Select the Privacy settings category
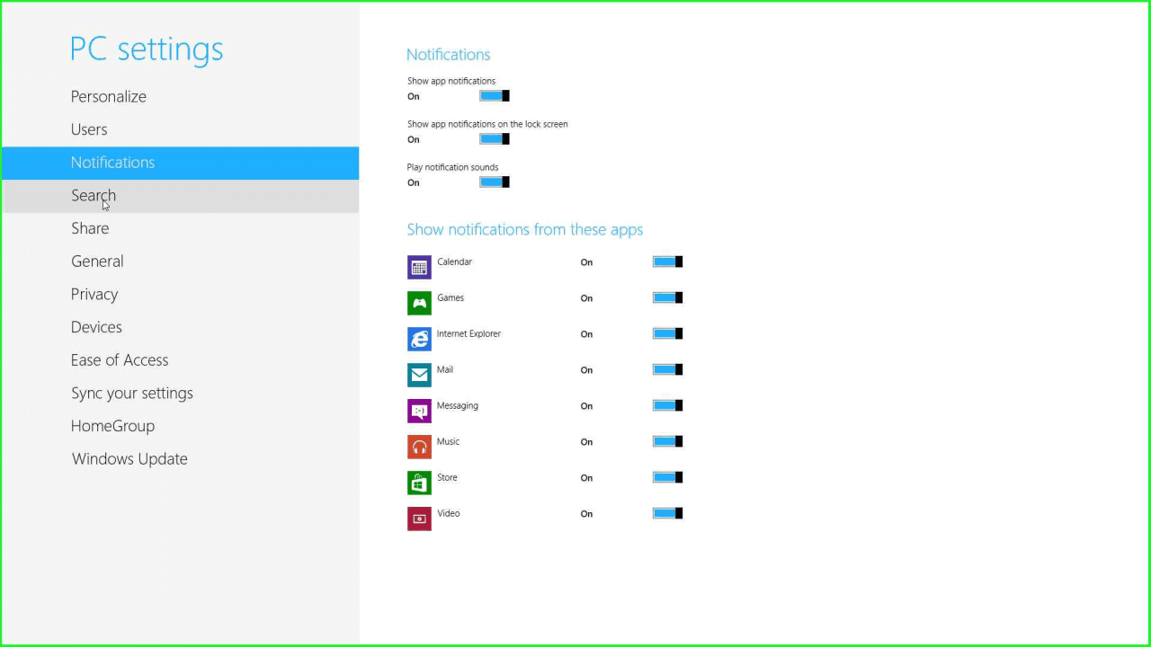 (94, 295)
